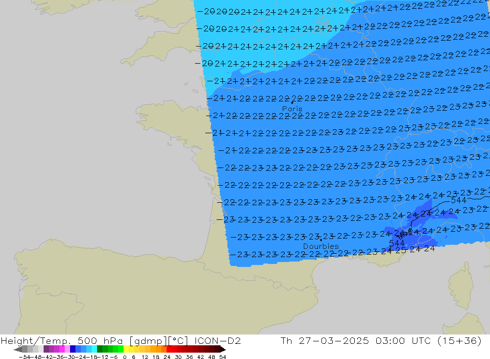Click the Paris city label
Screen dimensions: 490x359
pos(292,109)
